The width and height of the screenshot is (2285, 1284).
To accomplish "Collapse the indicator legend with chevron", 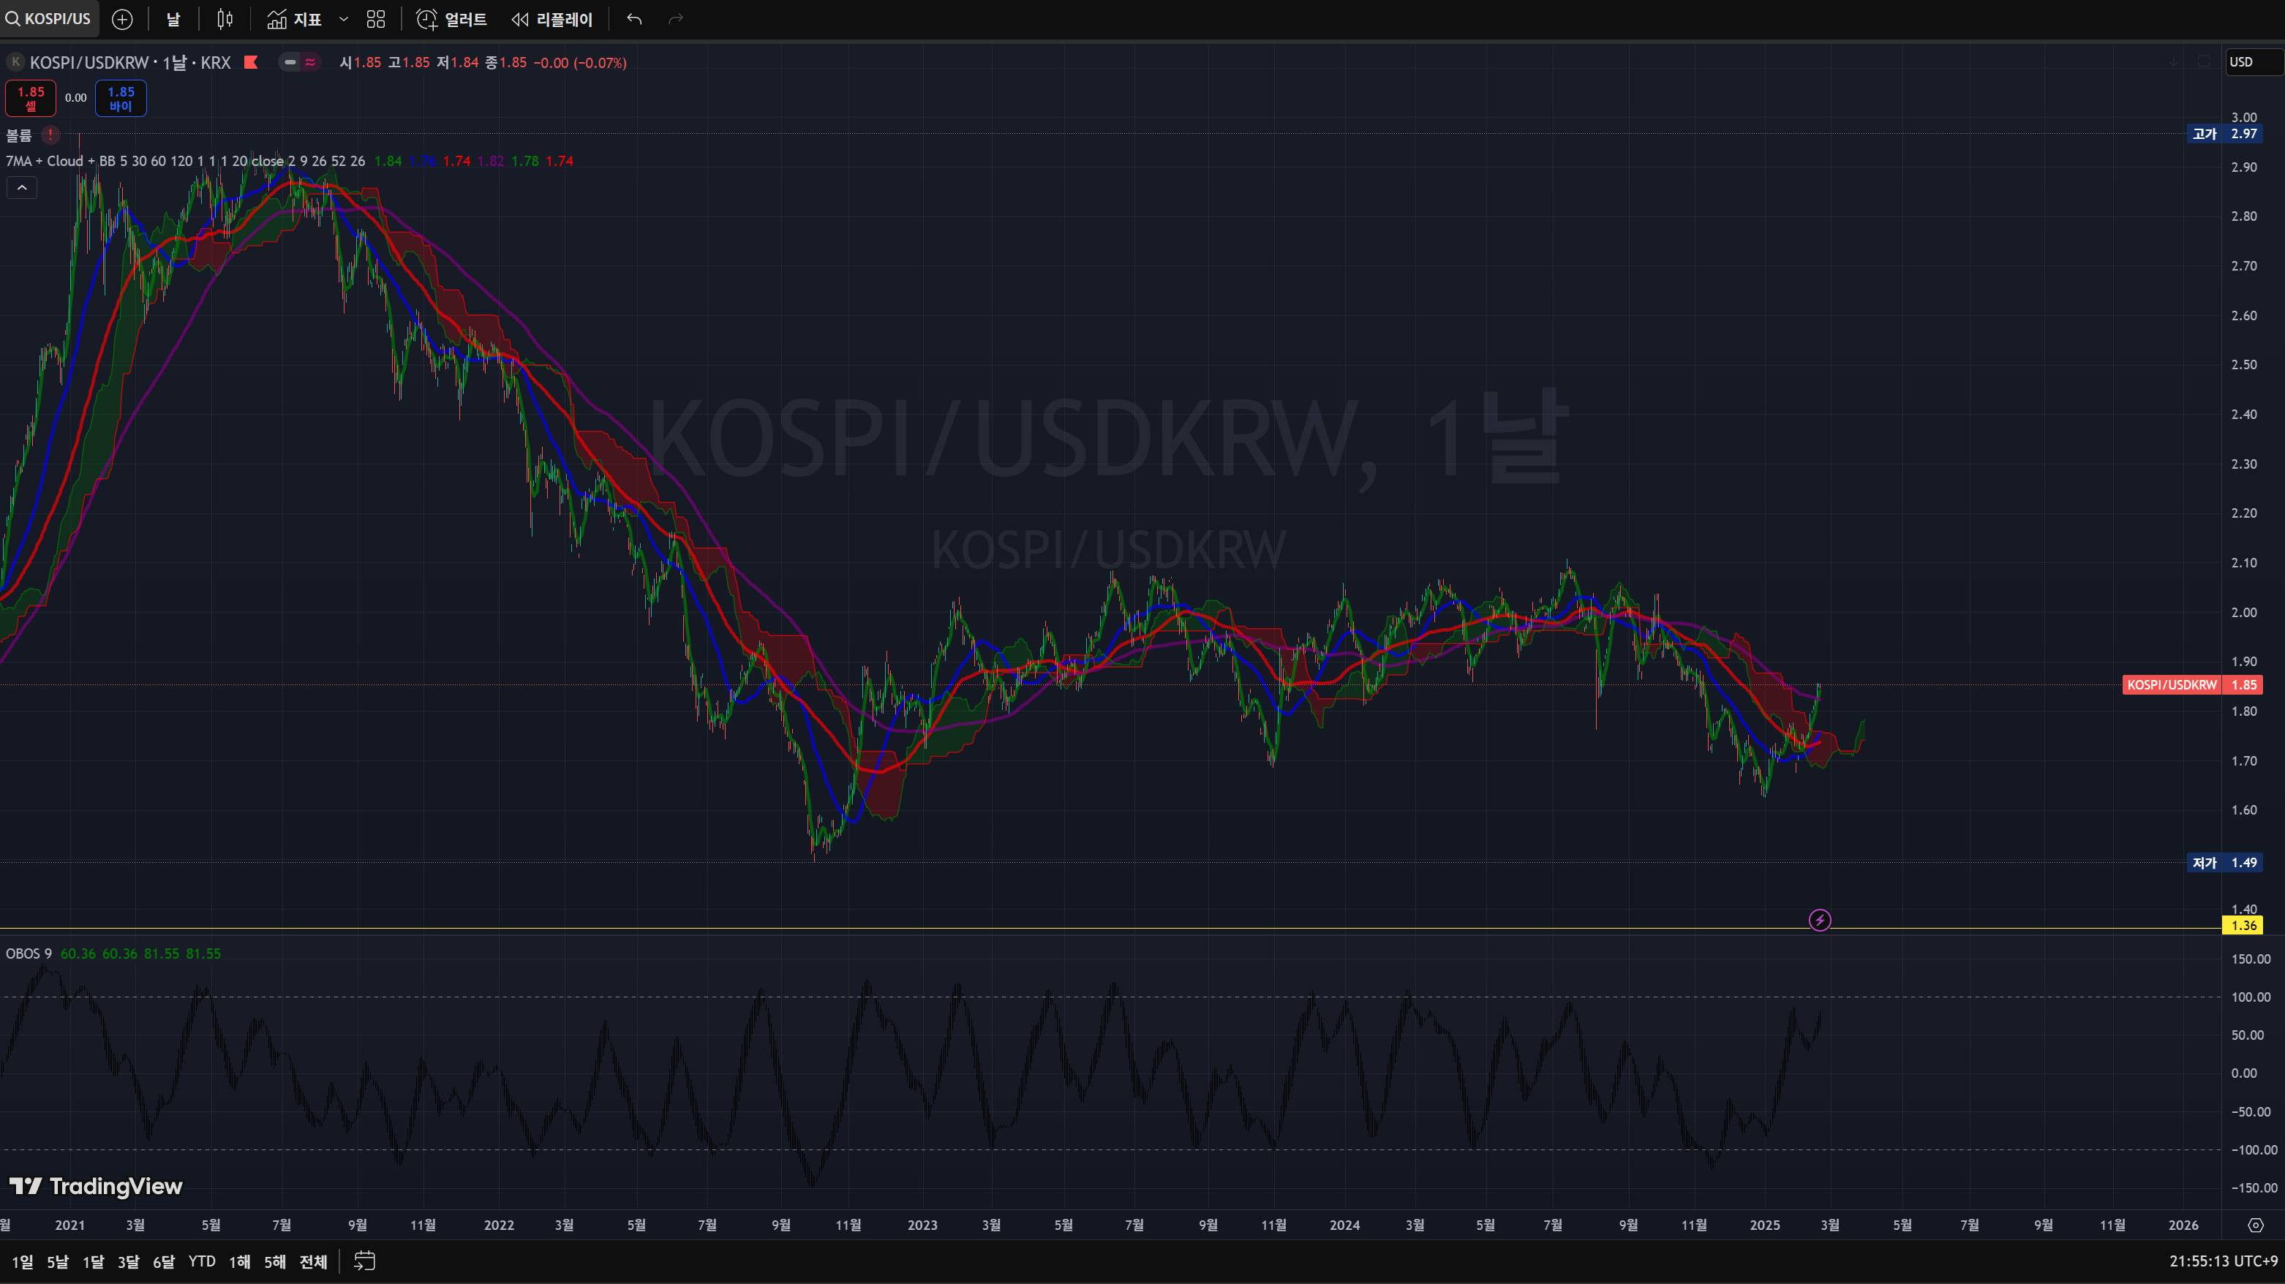I will click(22, 187).
